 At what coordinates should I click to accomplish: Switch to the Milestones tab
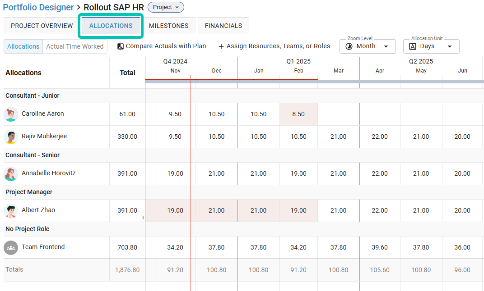(168, 26)
